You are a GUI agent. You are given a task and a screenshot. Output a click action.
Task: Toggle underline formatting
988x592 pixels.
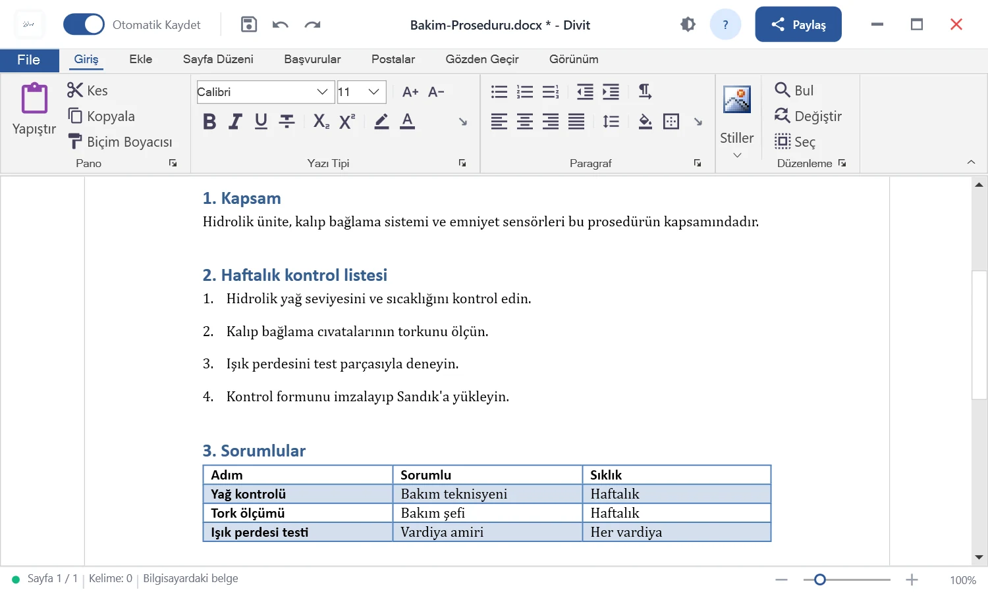(x=261, y=122)
